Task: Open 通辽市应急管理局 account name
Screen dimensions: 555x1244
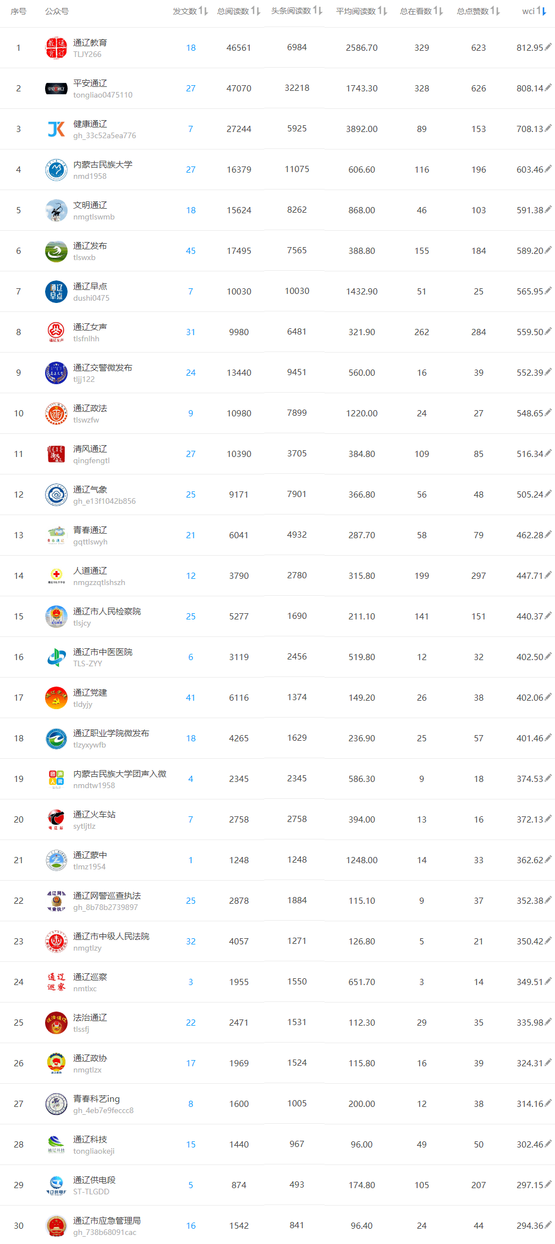Action: (x=107, y=1220)
